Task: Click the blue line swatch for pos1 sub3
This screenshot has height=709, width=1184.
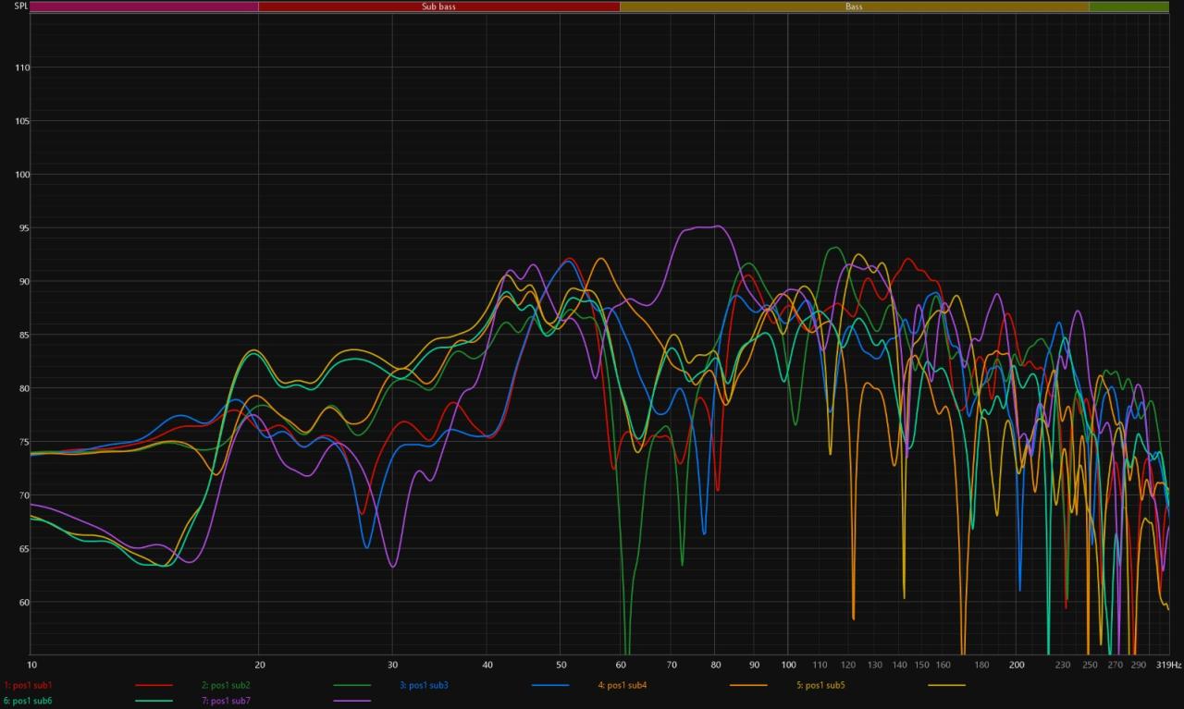Action: tap(550, 685)
